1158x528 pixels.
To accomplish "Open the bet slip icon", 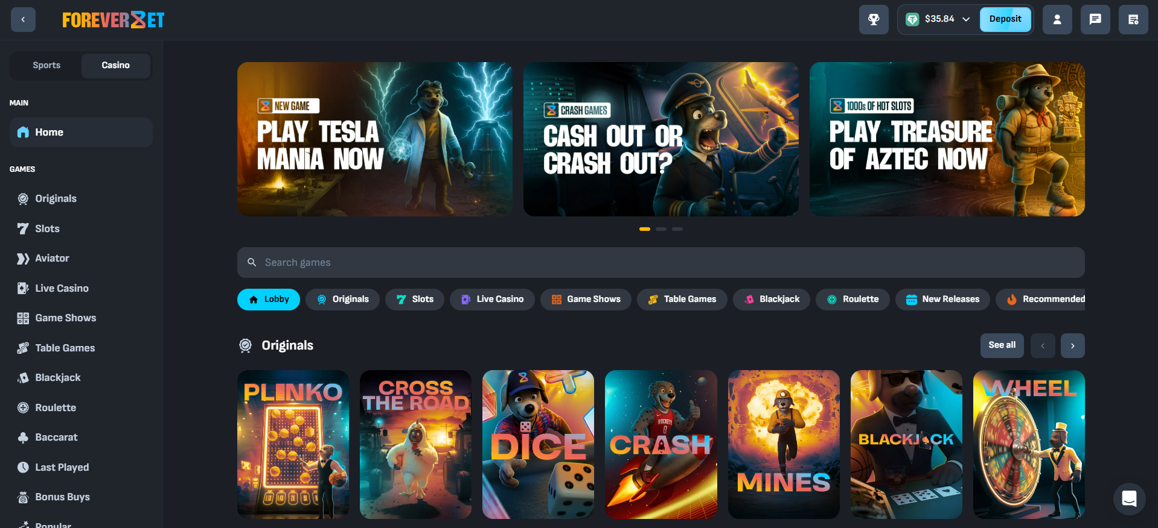I will tap(1133, 19).
